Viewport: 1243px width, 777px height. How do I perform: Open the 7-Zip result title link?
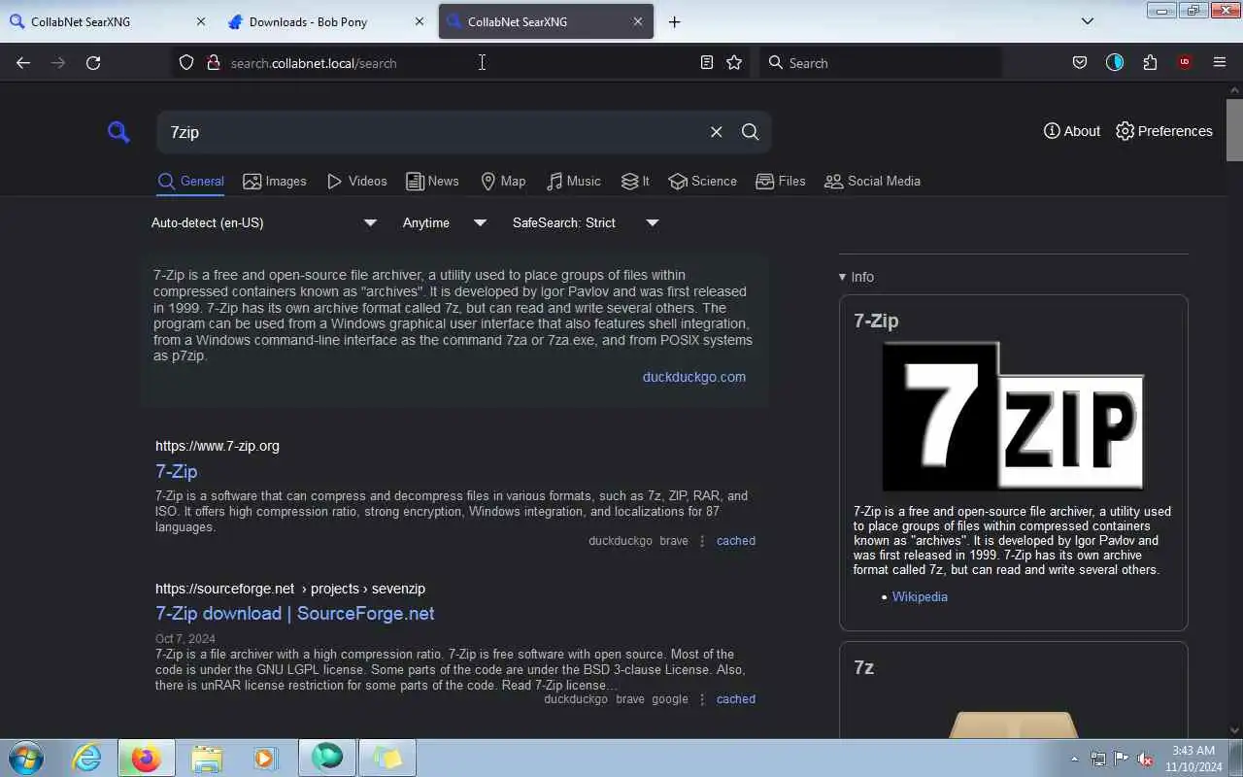pos(176,471)
